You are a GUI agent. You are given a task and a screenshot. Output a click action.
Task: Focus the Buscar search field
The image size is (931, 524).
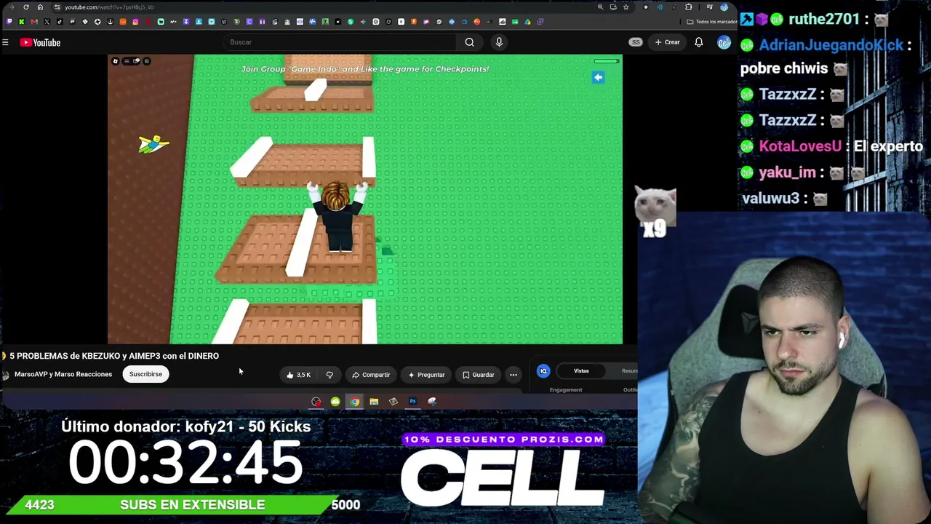click(x=339, y=42)
